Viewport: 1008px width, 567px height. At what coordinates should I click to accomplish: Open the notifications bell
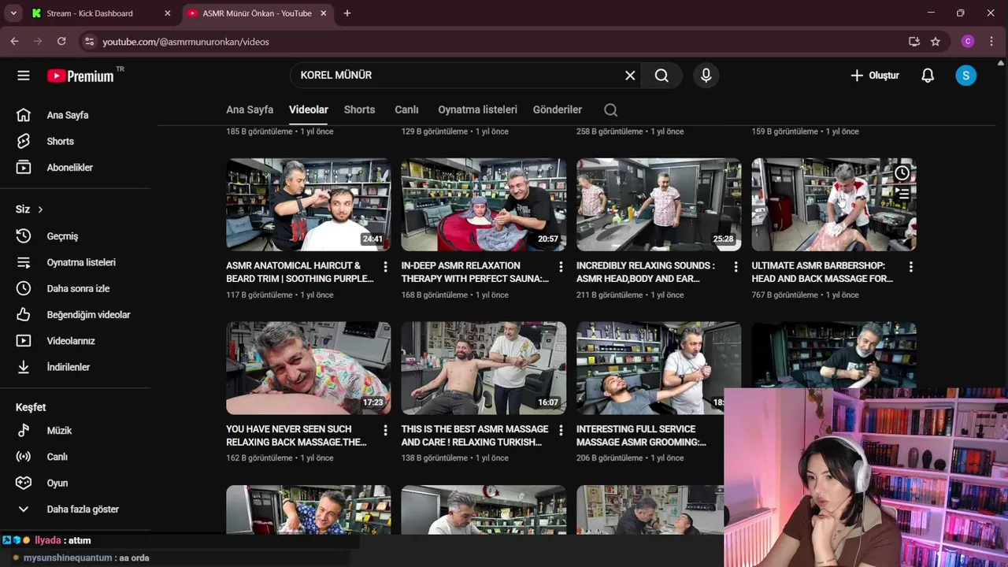[928, 76]
